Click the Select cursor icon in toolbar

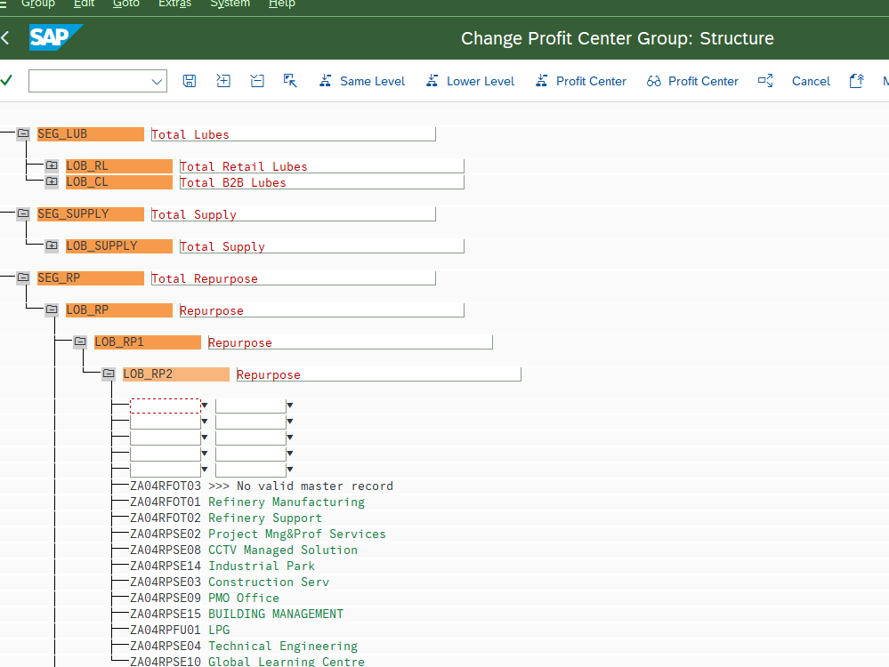[290, 81]
